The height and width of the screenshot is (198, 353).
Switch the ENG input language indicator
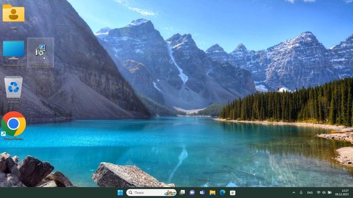click(310, 193)
